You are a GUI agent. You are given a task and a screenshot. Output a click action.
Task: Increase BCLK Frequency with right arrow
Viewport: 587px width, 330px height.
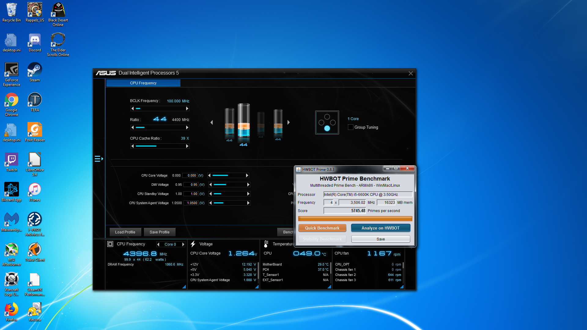pos(187,108)
